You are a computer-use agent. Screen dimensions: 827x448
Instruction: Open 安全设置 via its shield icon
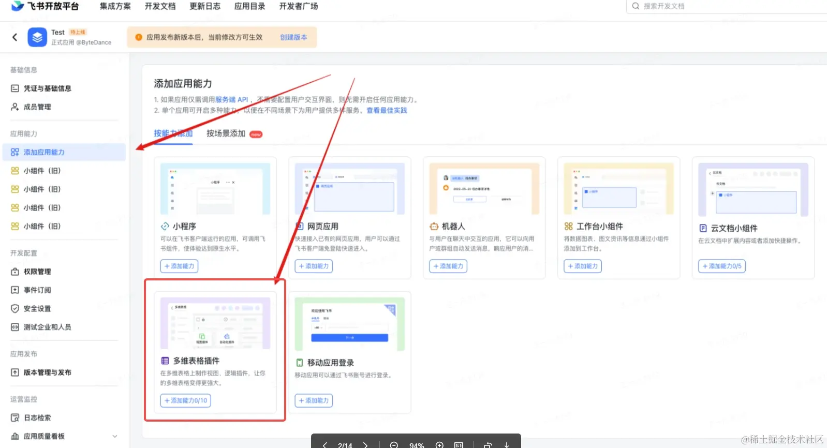click(x=15, y=309)
